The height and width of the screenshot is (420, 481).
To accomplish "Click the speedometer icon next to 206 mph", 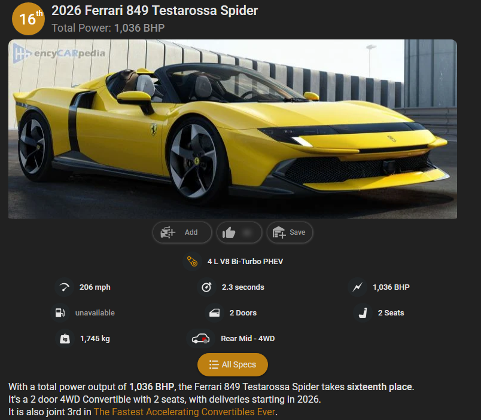I will tap(64, 287).
